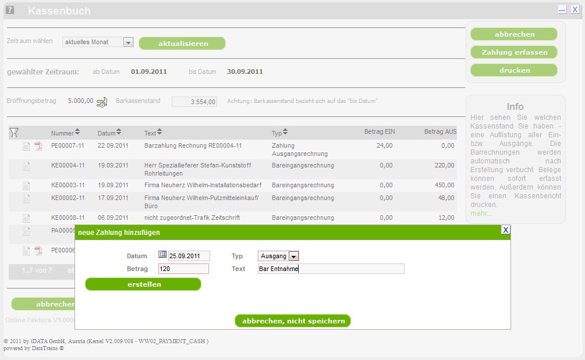Sort table by Typ column
This screenshot has width=585, height=360.
(285, 131)
